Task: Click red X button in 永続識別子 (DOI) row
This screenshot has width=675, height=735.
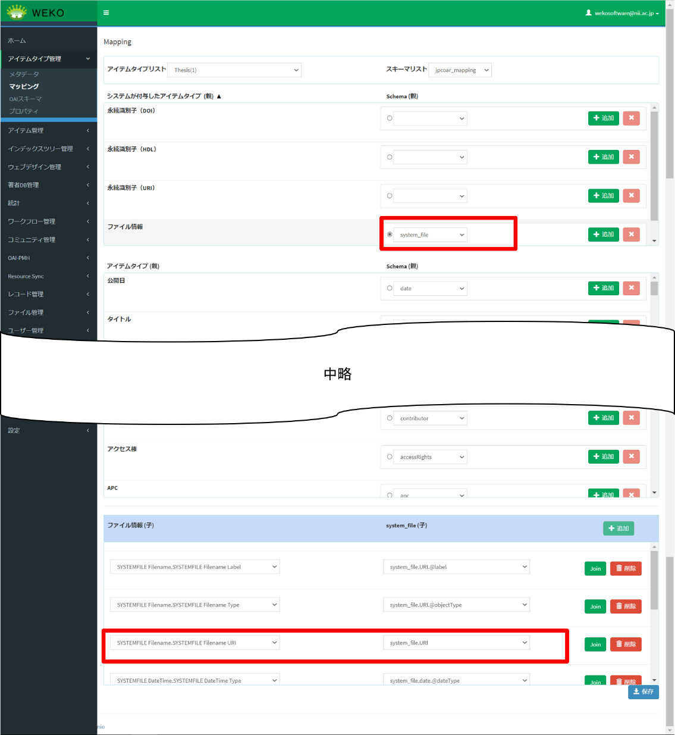Action: [631, 118]
